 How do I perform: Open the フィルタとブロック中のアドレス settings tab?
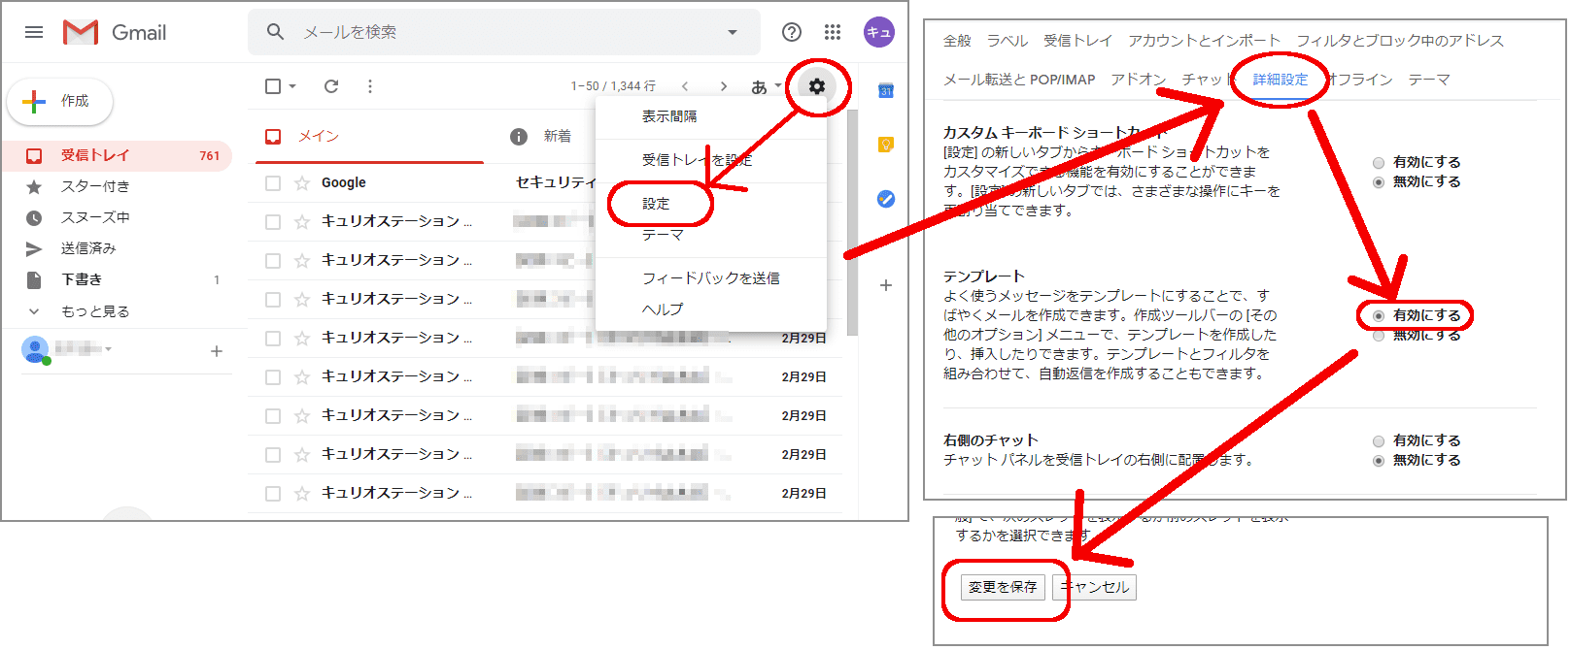(x=1400, y=40)
